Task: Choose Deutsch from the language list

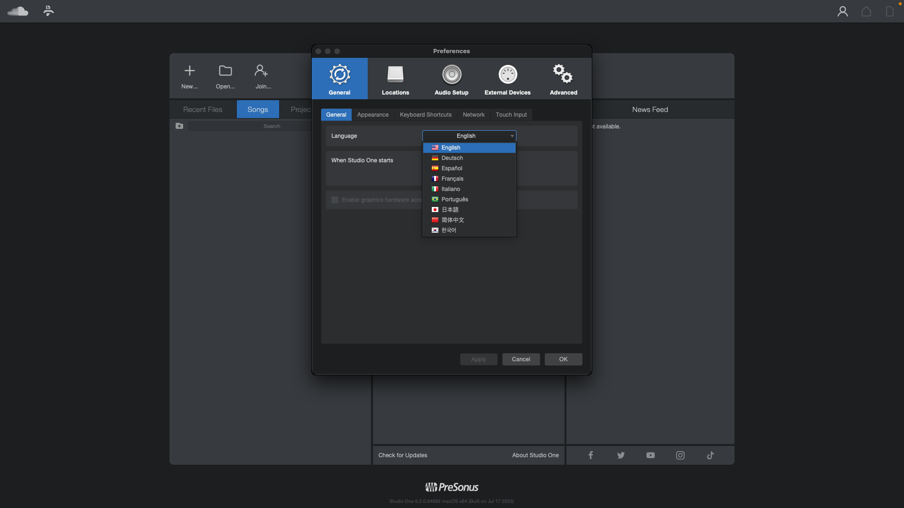Action: coord(452,158)
